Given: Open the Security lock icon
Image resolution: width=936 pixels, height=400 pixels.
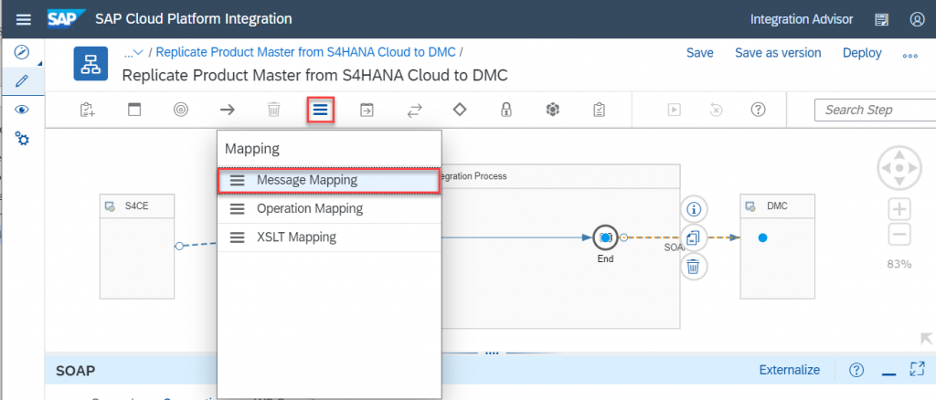Looking at the screenshot, I should tap(506, 110).
